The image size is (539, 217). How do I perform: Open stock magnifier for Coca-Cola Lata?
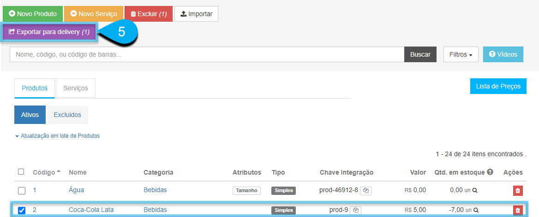click(x=476, y=210)
